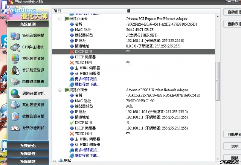The image size is (241, 165).
Task: Collapse JMicron 網路介面卡 tree node
Action: tap(60, 19)
